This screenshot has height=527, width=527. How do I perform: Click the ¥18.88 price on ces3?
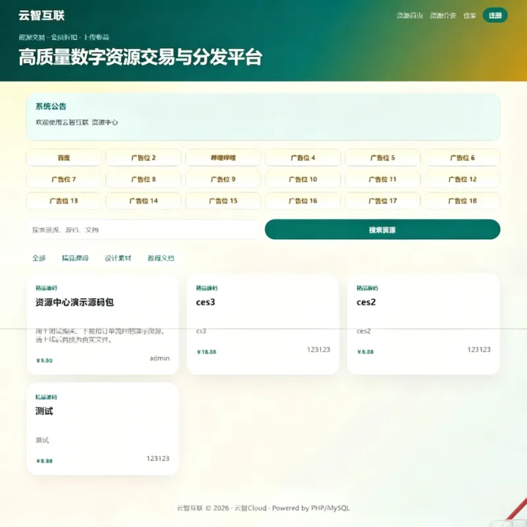pos(207,352)
